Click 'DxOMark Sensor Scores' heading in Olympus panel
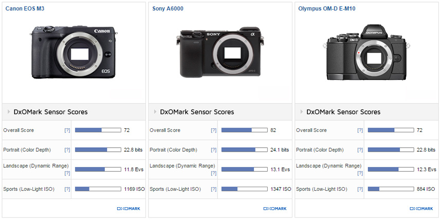Image resolution: width=442 pixels, height=220 pixels. (343, 112)
